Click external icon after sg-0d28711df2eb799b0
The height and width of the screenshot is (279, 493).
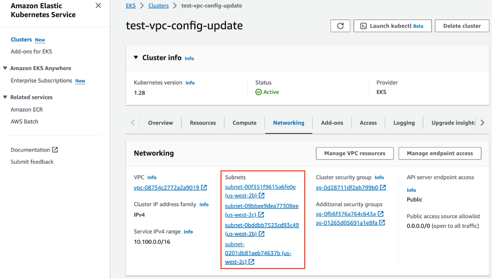point(382,187)
